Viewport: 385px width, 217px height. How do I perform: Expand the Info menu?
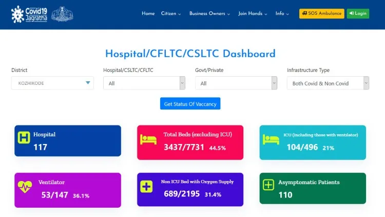[x=282, y=13]
